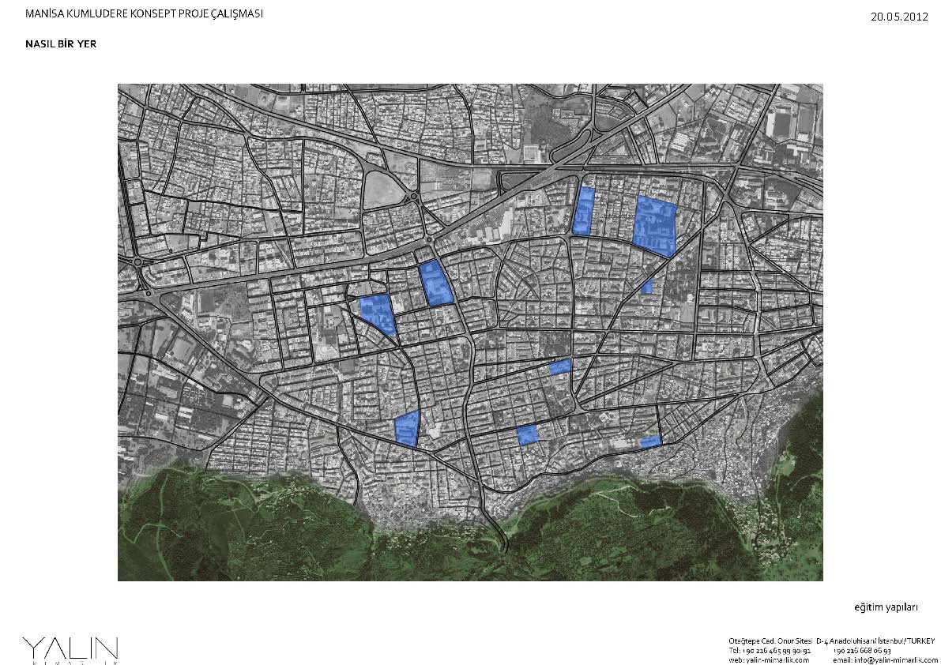The image size is (941, 665).
Task: Click the 'eğitim yapıları' legend caption
Action: coord(886,608)
